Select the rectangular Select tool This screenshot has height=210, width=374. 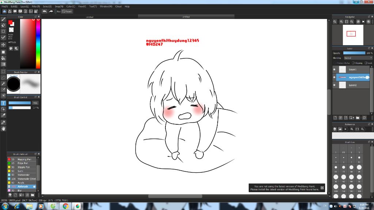3,71
